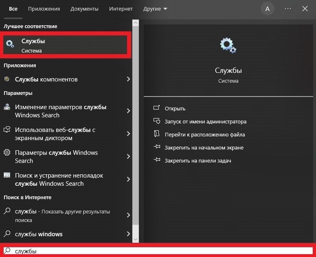Screen dimensions: 316x257
Task: Click the results list scrollbar down arrow
Action: tap(136, 239)
